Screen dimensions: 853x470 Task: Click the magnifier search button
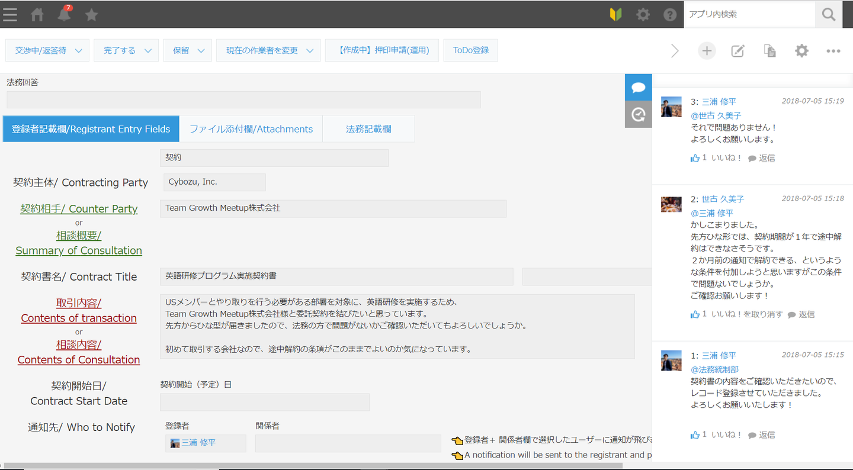click(829, 14)
